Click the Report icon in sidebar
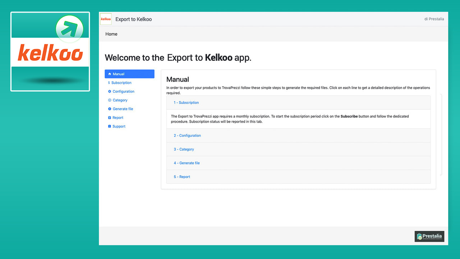The width and height of the screenshot is (460, 259). 110,117
